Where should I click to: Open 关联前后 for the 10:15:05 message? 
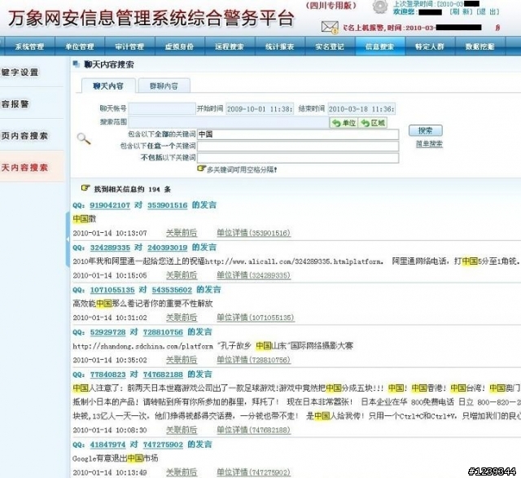click(182, 275)
